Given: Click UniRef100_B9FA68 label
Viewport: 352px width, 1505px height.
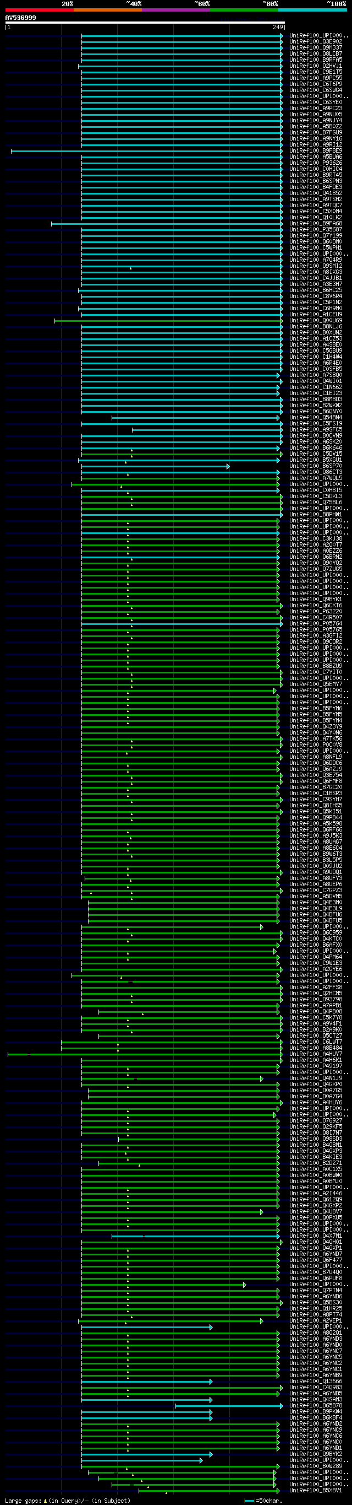Looking at the screenshot, I should coord(316,224).
